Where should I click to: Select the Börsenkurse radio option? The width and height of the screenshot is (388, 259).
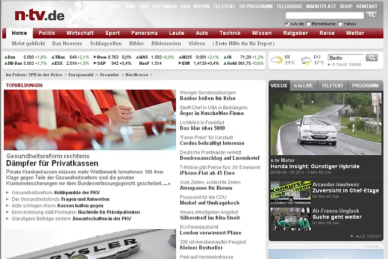pyautogui.click(x=308, y=24)
